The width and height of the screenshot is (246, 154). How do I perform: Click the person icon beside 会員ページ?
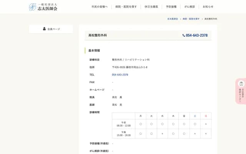(44, 29)
